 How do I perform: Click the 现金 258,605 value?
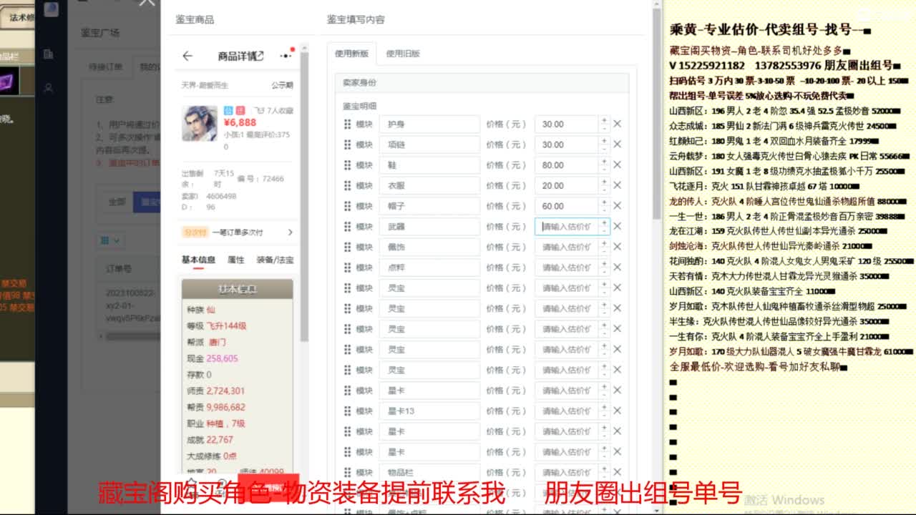click(x=222, y=358)
